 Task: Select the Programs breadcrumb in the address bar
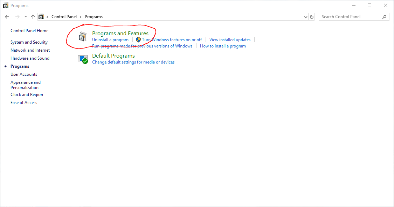tap(94, 17)
